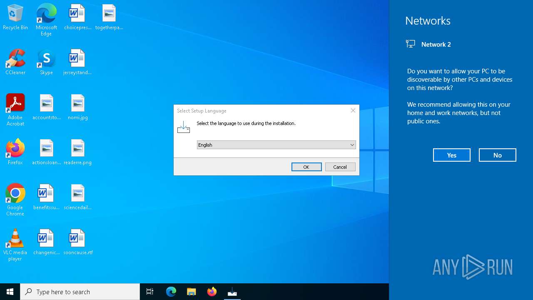Open Edge from the taskbar
Screen dimensions: 533x300
point(171,292)
